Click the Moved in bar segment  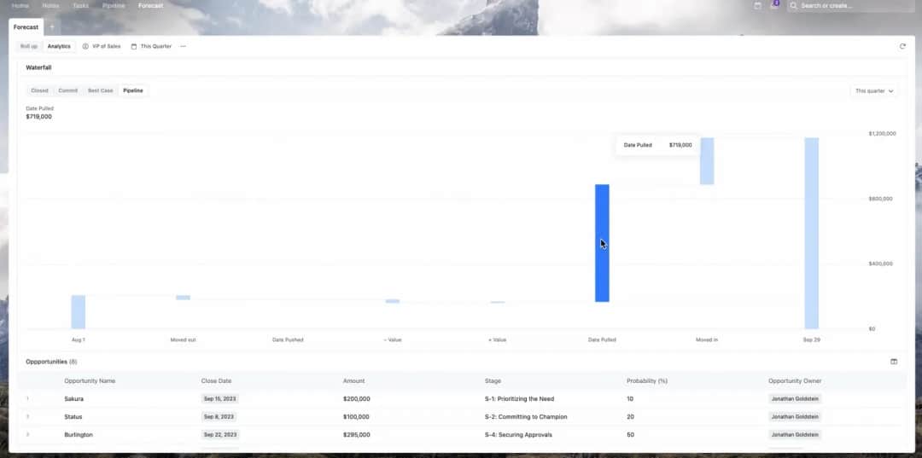point(707,161)
